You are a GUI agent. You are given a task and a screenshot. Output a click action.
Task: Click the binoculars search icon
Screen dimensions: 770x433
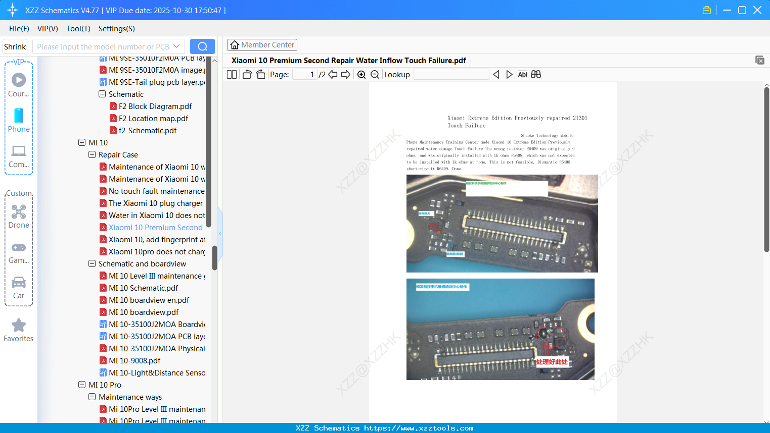536,75
